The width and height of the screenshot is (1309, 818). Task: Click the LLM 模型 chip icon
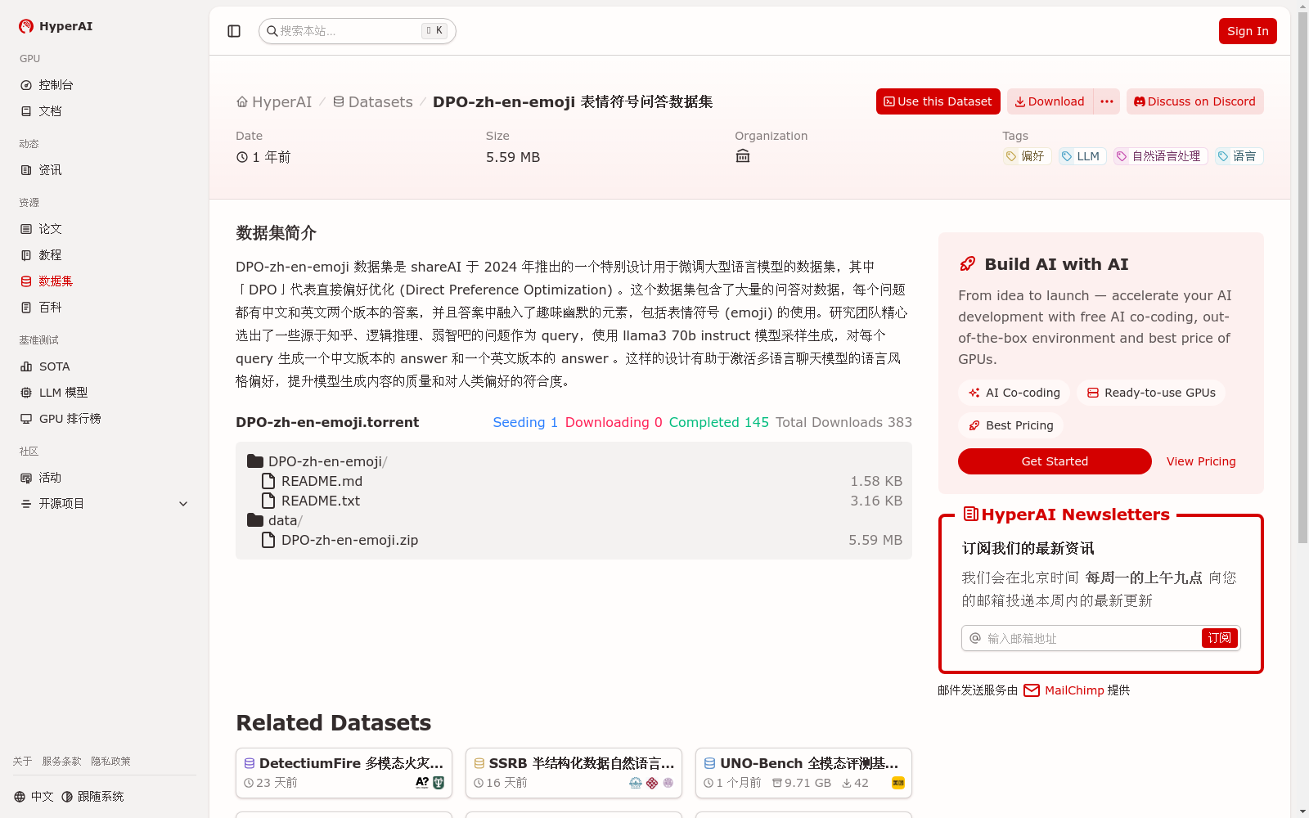[26, 393]
